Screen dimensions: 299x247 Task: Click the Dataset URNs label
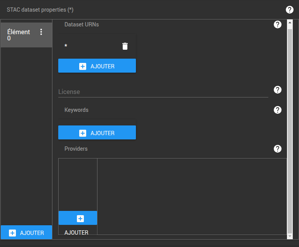pyautogui.click(x=82, y=24)
